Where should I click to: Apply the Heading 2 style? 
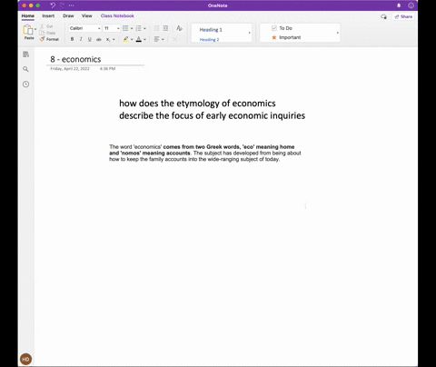click(209, 40)
